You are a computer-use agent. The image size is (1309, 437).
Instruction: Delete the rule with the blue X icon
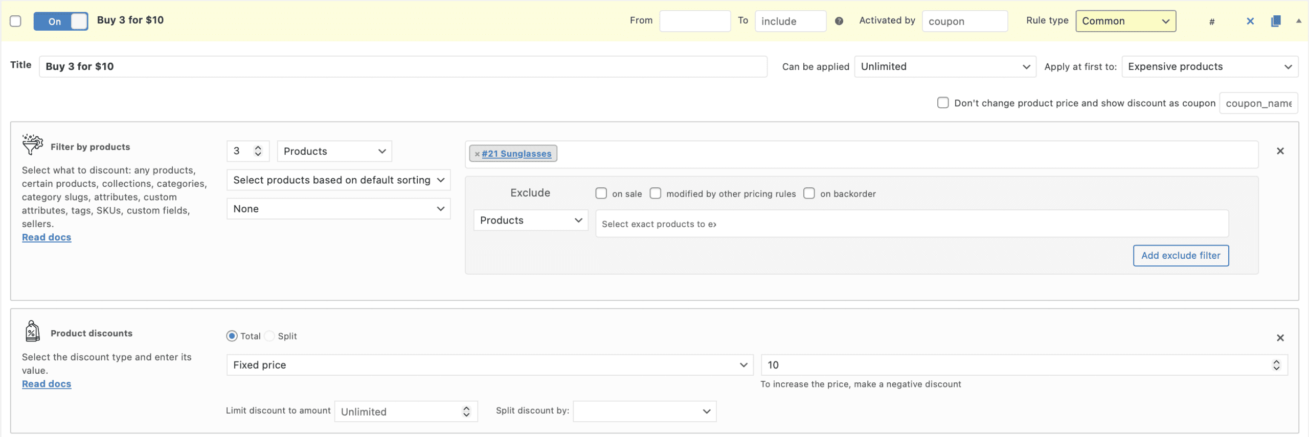click(x=1250, y=21)
